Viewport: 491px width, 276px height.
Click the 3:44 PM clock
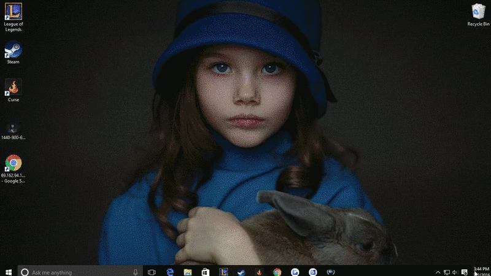coord(481,269)
